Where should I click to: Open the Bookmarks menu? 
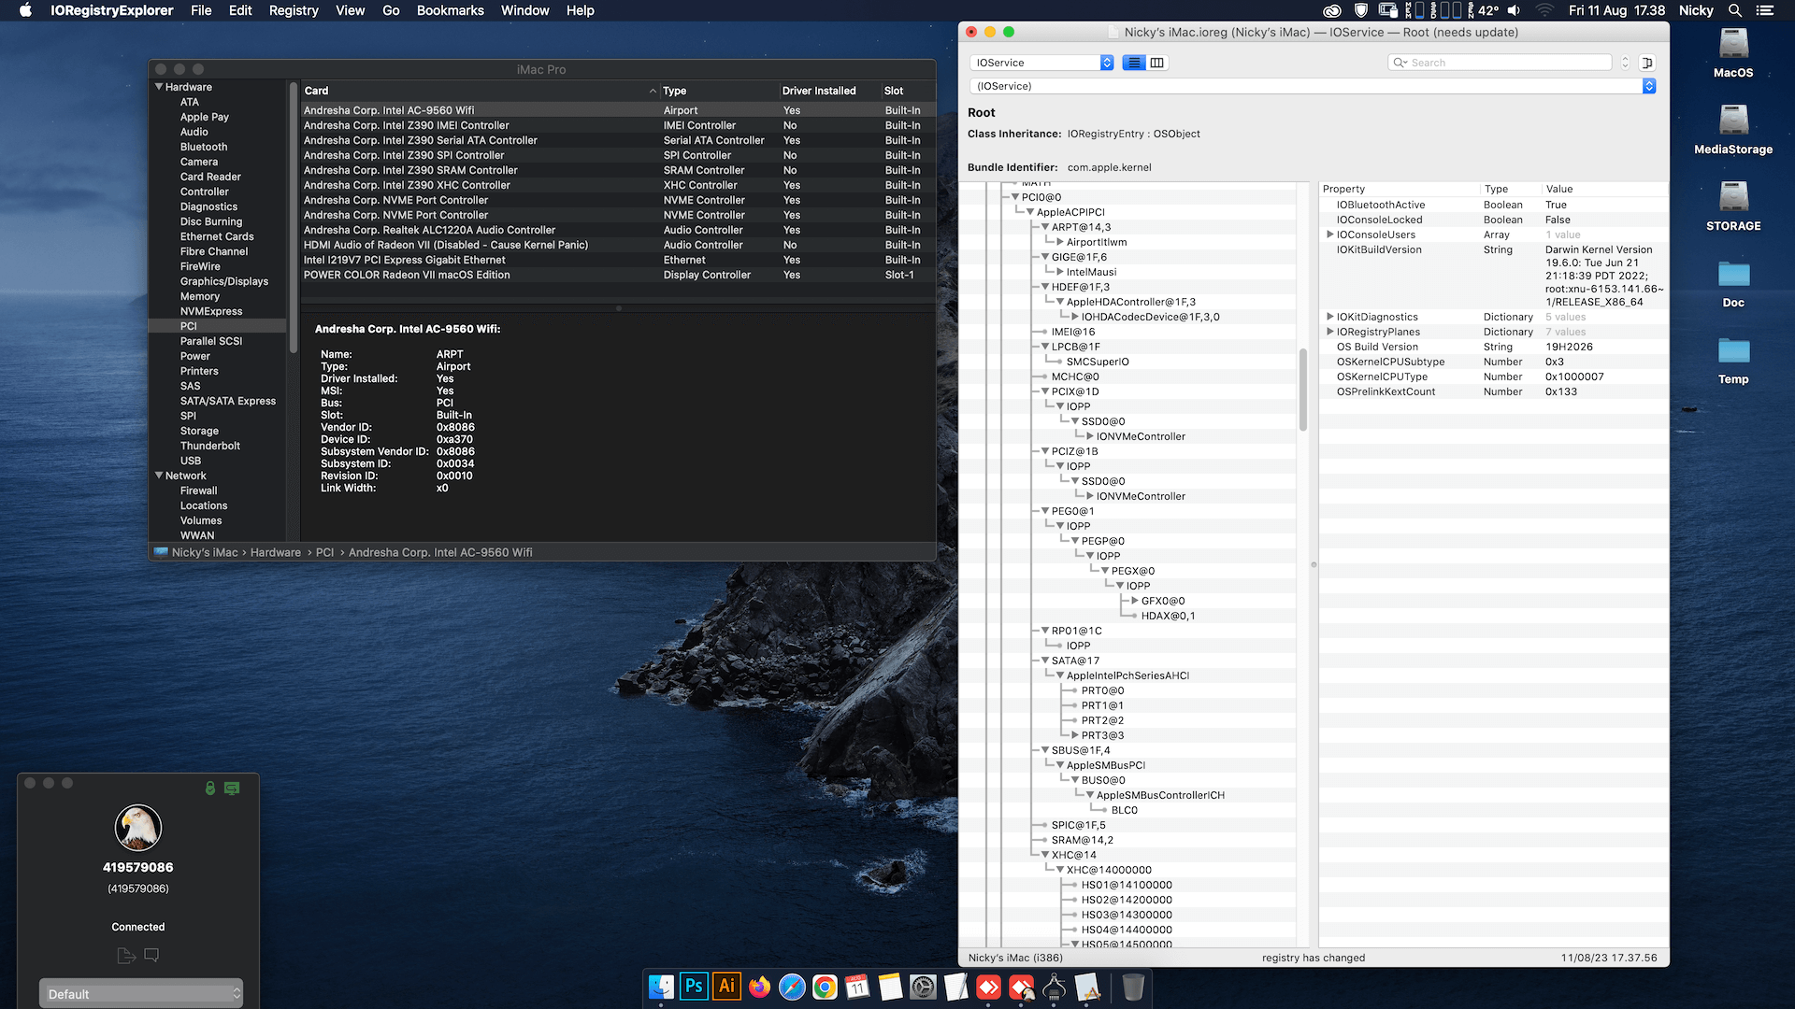click(450, 10)
